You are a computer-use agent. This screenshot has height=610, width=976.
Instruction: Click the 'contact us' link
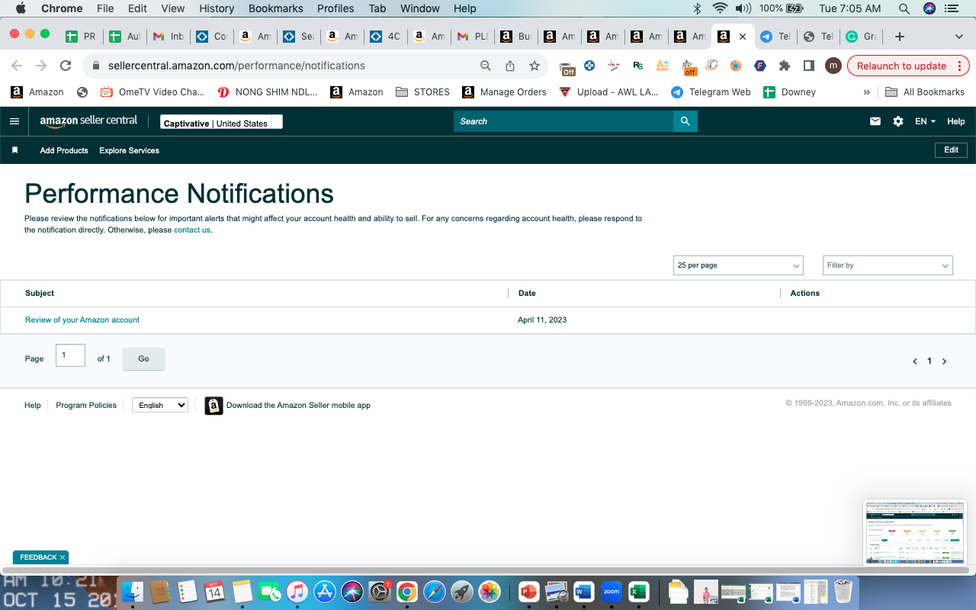(x=192, y=230)
